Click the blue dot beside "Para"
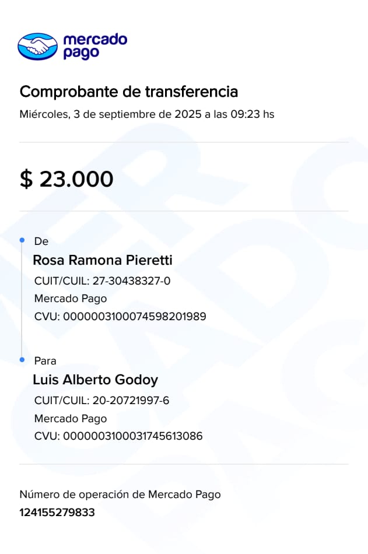Viewport: 368px width, 554px height. pos(22,360)
